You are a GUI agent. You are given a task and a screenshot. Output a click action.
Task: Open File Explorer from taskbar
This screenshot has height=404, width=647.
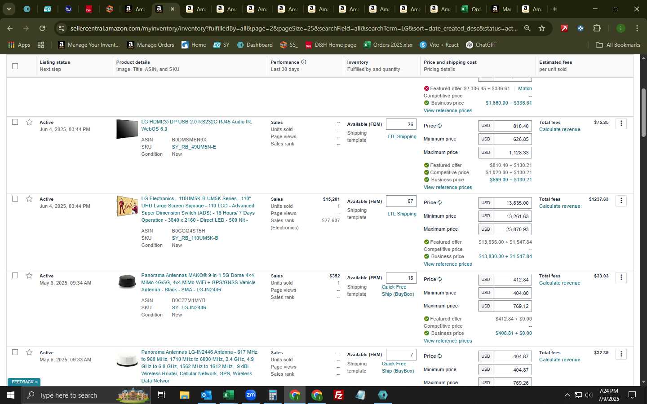[185, 395]
